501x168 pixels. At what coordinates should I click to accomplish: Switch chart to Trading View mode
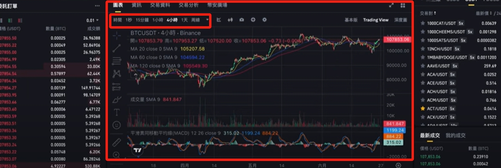tap(376, 20)
